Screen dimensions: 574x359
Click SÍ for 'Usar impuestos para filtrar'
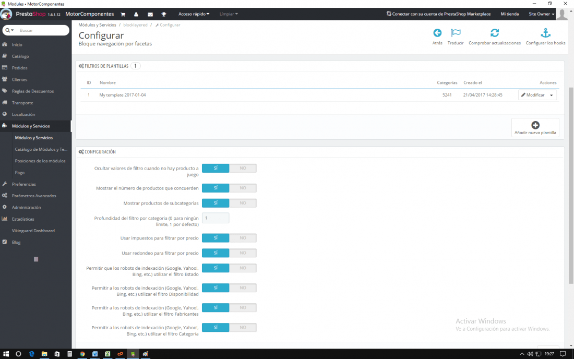216,238
